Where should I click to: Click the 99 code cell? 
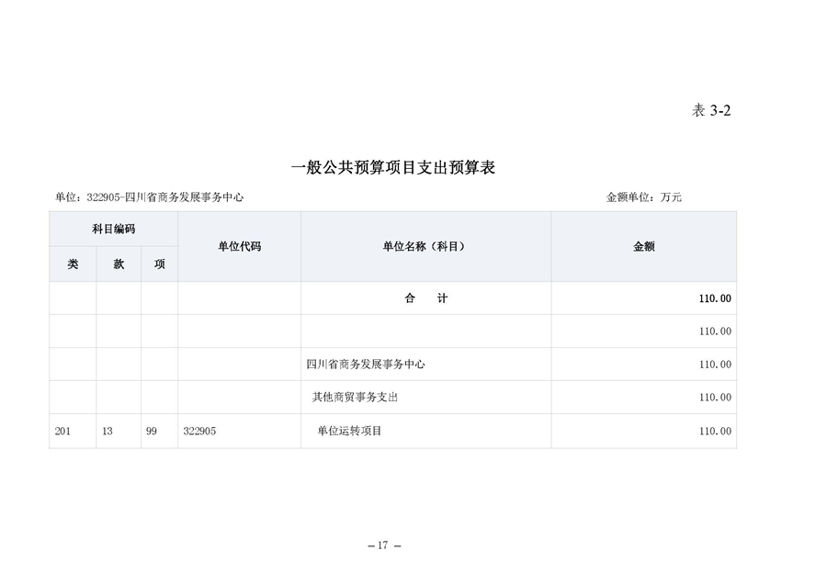click(151, 432)
